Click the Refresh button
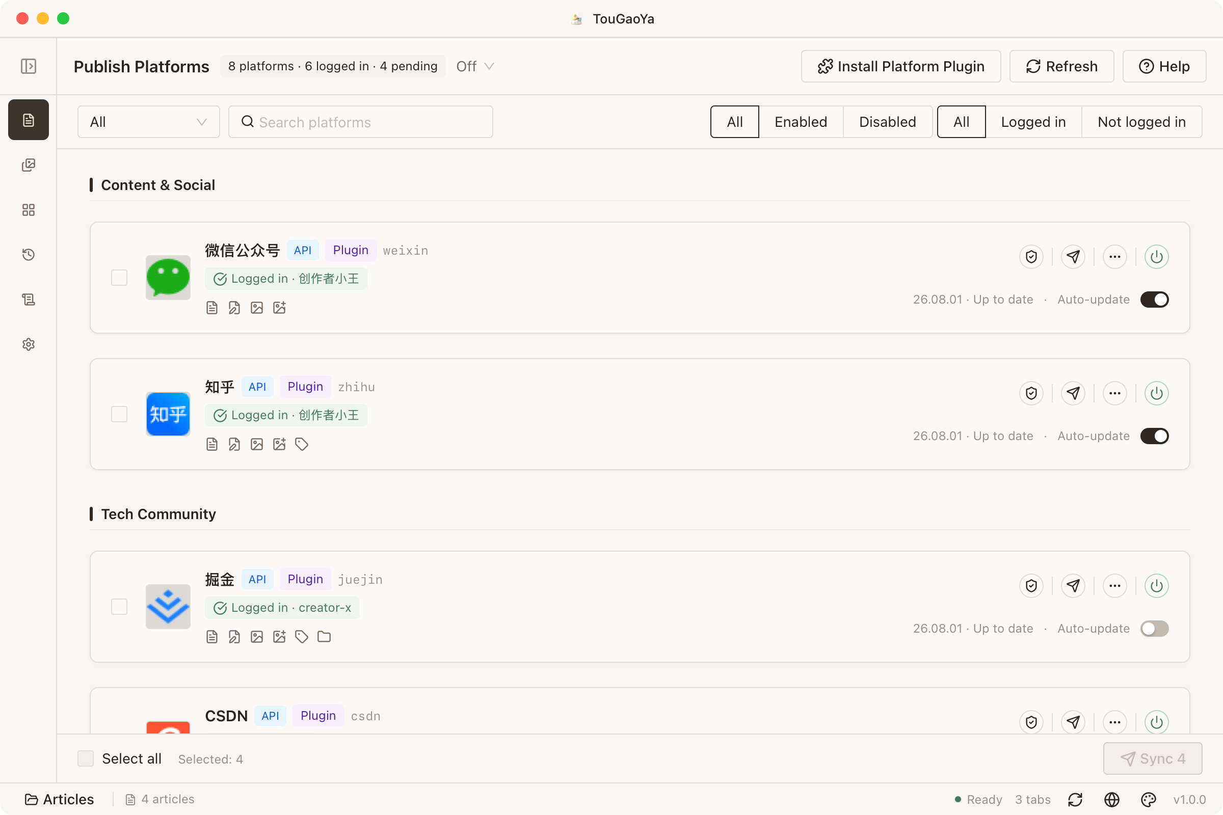Screen dimensions: 1223x815 tap(1061, 67)
